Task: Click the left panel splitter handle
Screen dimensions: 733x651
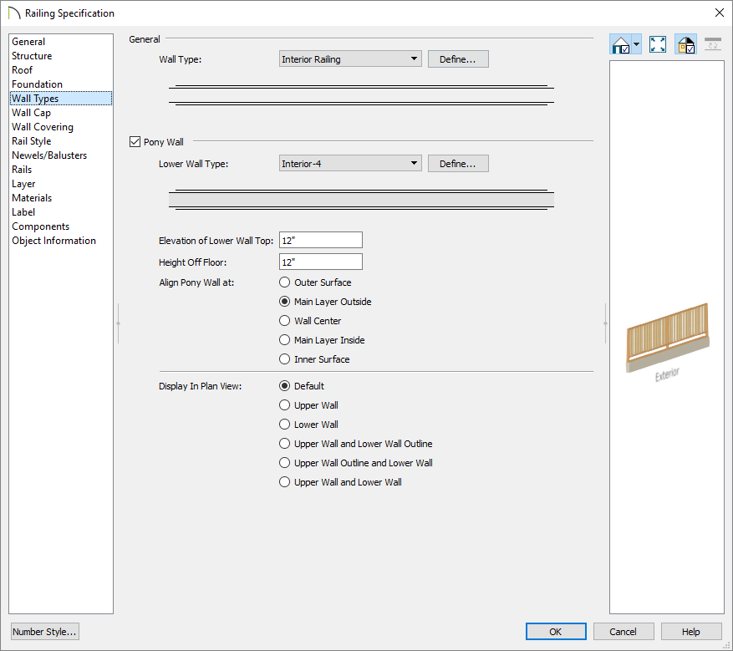Action: coord(119,323)
